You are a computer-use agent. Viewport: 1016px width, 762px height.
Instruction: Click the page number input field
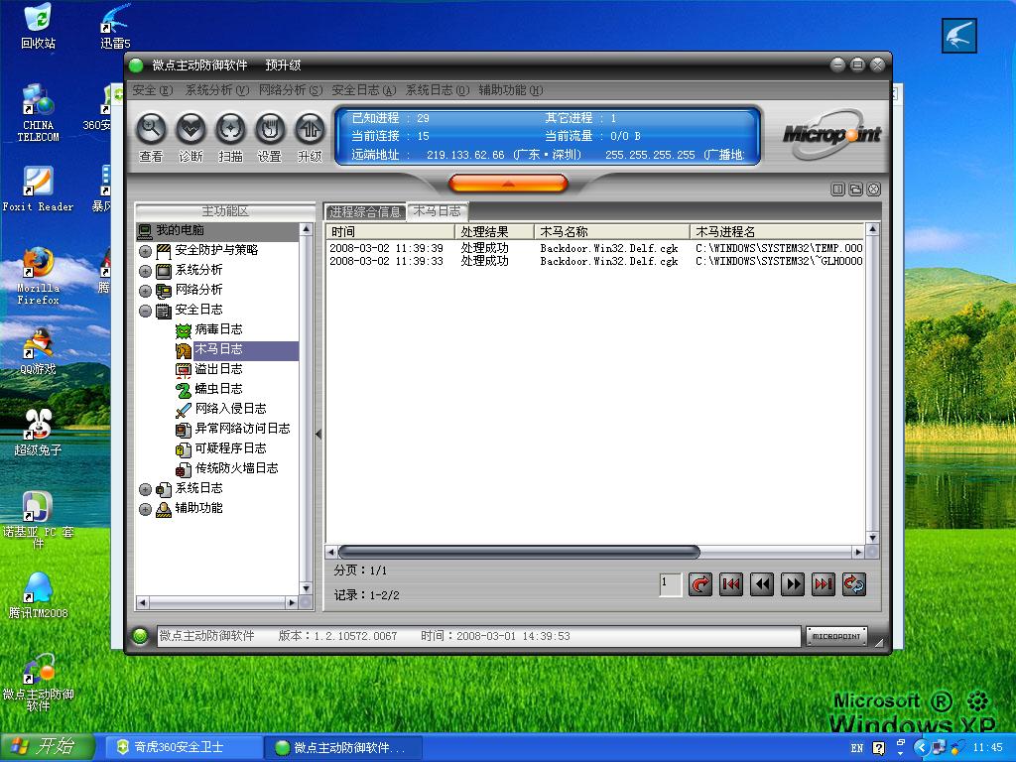click(x=670, y=584)
